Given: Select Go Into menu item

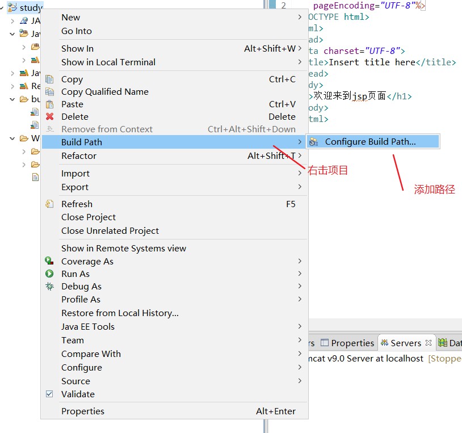Looking at the screenshot, I should [x=174, y=31].
